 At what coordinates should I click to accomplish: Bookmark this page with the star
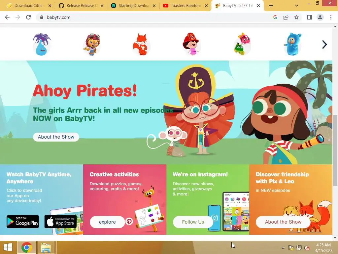coord(296,17)
